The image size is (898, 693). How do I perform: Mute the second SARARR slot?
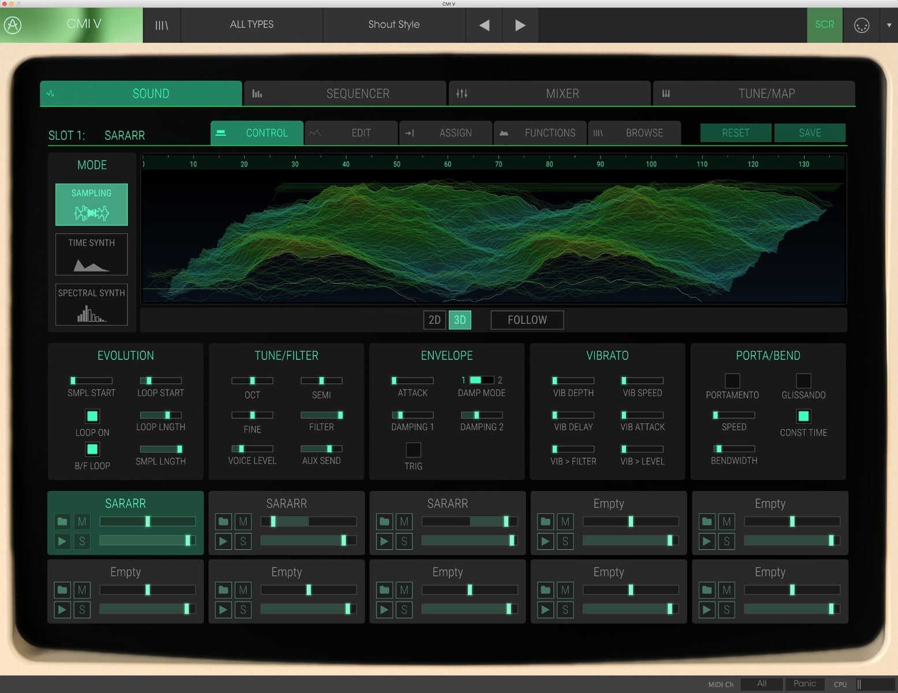(x=243, y=522)
